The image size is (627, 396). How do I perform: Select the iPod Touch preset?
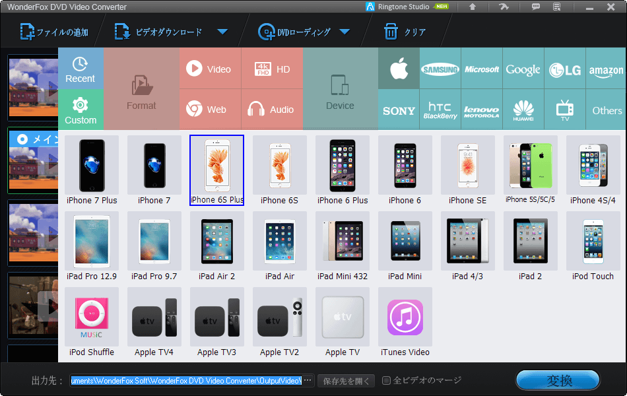coord(593,246)
